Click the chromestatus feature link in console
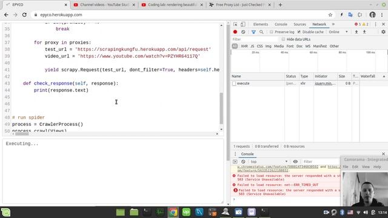The height and width of the screenshot is (218, 388). tap(278, 167)
